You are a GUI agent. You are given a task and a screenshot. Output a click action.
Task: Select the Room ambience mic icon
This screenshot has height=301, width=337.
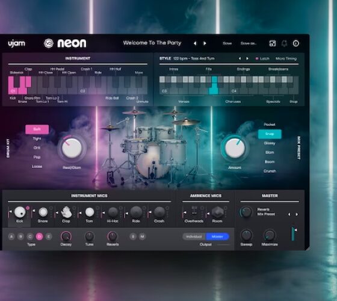tap(218, 212)
